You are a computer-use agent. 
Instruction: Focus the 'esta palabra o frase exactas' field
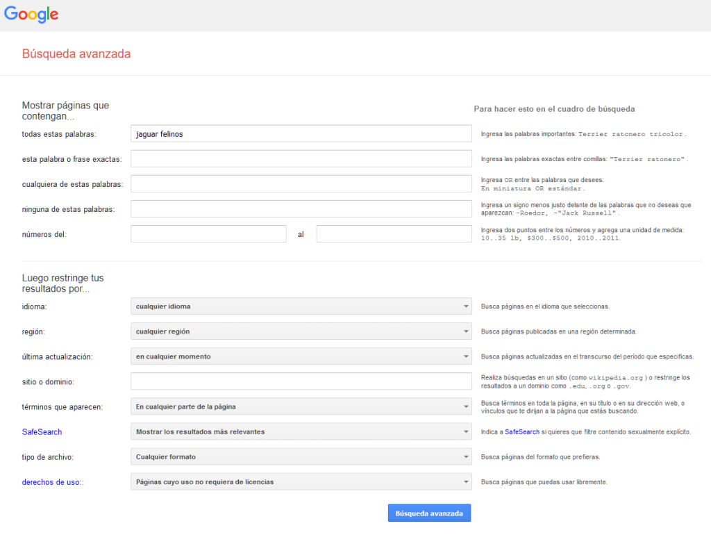click(x=301, y=159)
